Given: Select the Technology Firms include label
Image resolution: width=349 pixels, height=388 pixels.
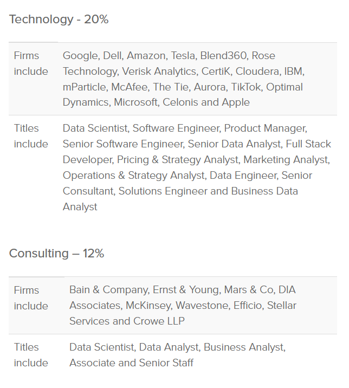Looking at the screenshot, I should tap(31, 63).
